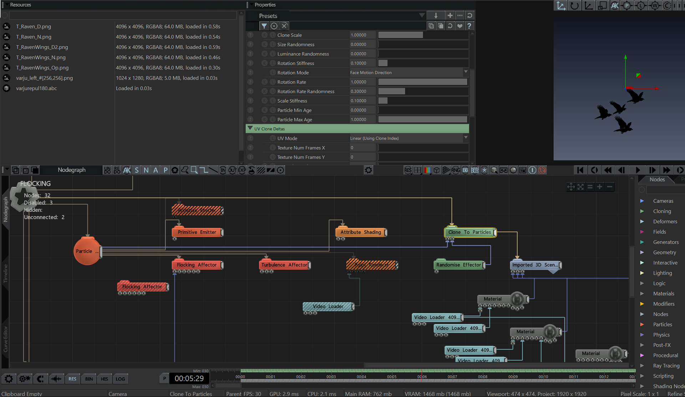Click the add preset plus button
The image size is (685, 397).
click(x=450, y=16)
